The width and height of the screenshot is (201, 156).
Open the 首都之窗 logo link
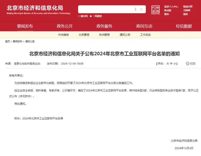(156, 10)
